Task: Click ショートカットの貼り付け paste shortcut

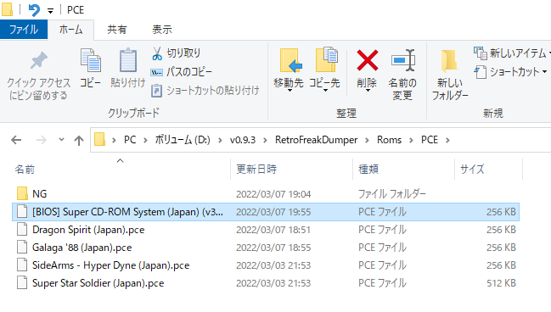Action: pos(205,91)
